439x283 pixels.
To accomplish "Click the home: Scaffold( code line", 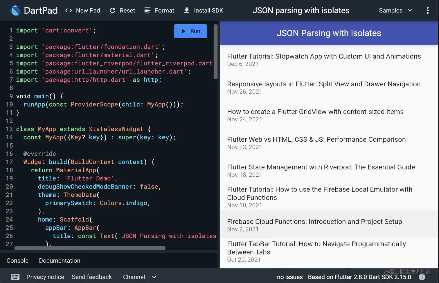I will 65,220.
